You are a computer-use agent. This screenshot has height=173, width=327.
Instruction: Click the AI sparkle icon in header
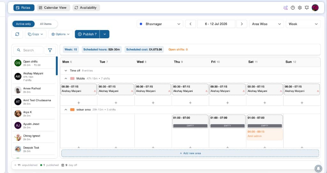[x=285, y=8]
